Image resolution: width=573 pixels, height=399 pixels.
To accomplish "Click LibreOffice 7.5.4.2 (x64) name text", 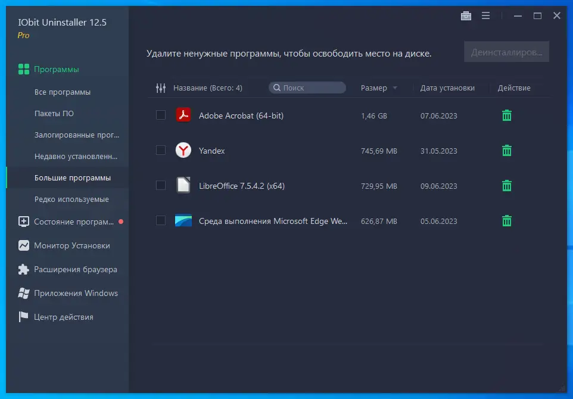I will [242, 186].
